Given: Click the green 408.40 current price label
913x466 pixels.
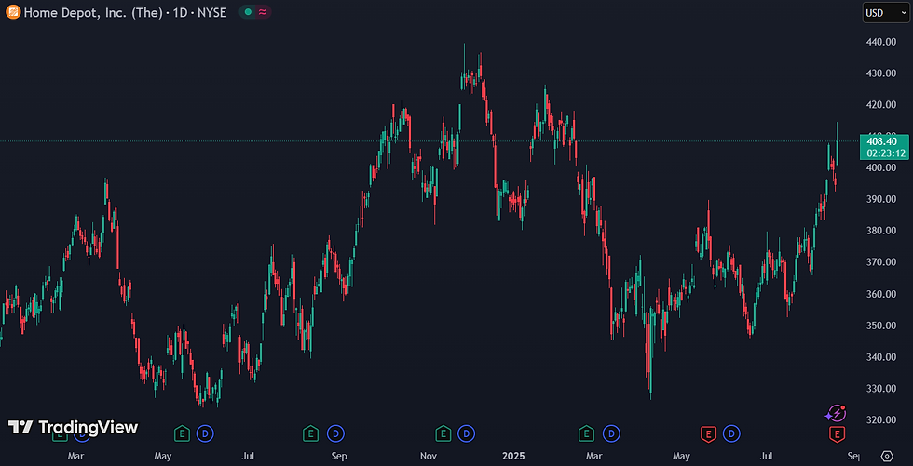Looking at the screenshot, I should (x=882, y=141).
